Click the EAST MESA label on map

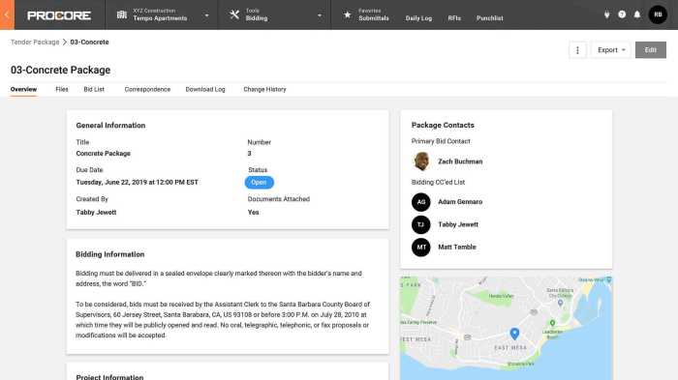(510, 347)
